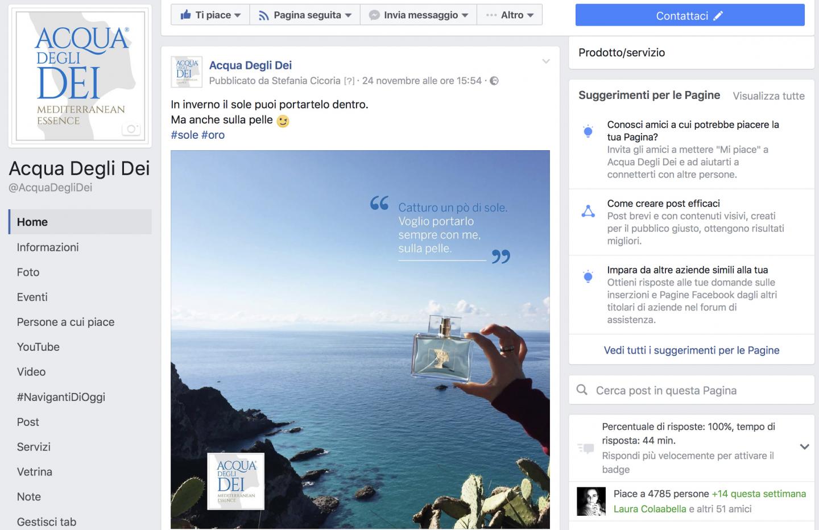Click the camera icon on profile picture
The width and height of the screenshot is (819, 530).
pyautogui.click(x=131, y=129)
